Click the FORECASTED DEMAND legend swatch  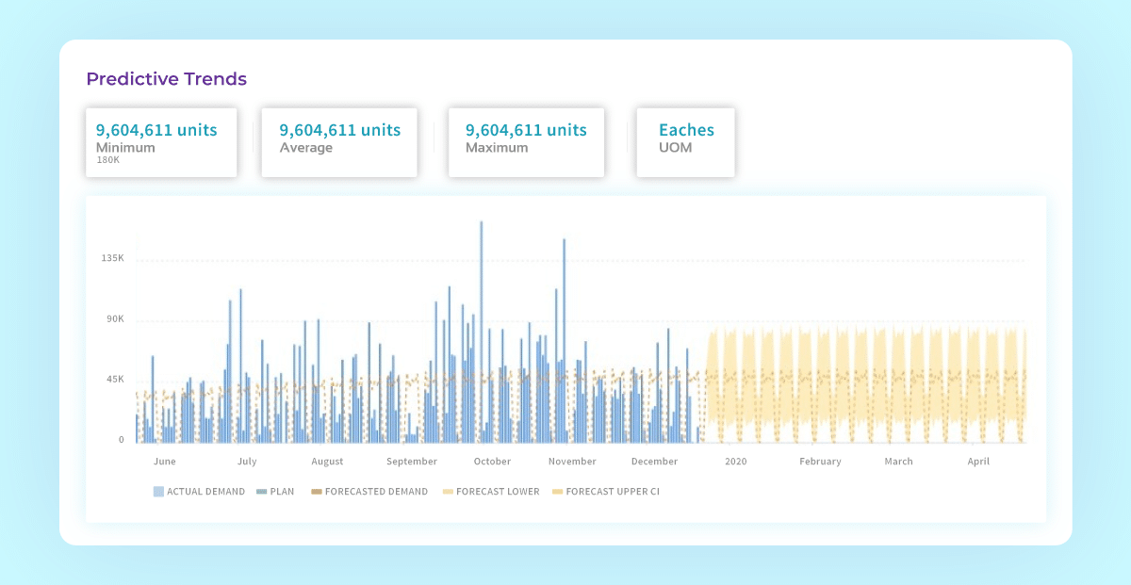316,491
